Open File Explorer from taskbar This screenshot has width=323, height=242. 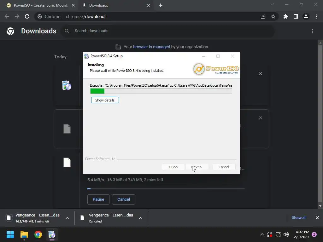(24, 234)
